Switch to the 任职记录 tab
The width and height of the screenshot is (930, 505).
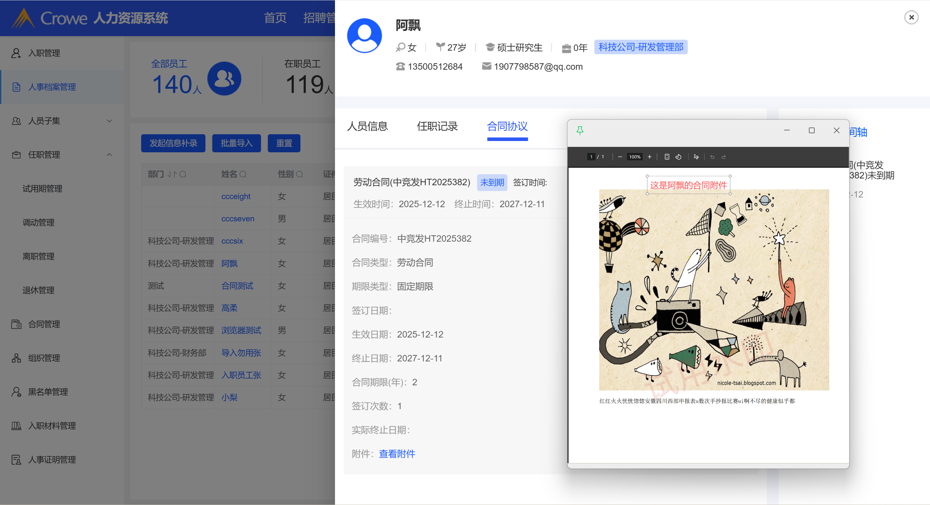pyautogui.click(x=437, y=126)
